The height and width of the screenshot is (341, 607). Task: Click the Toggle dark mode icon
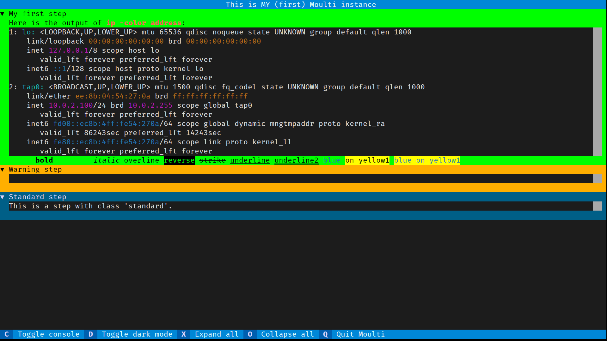coord(91,334)
